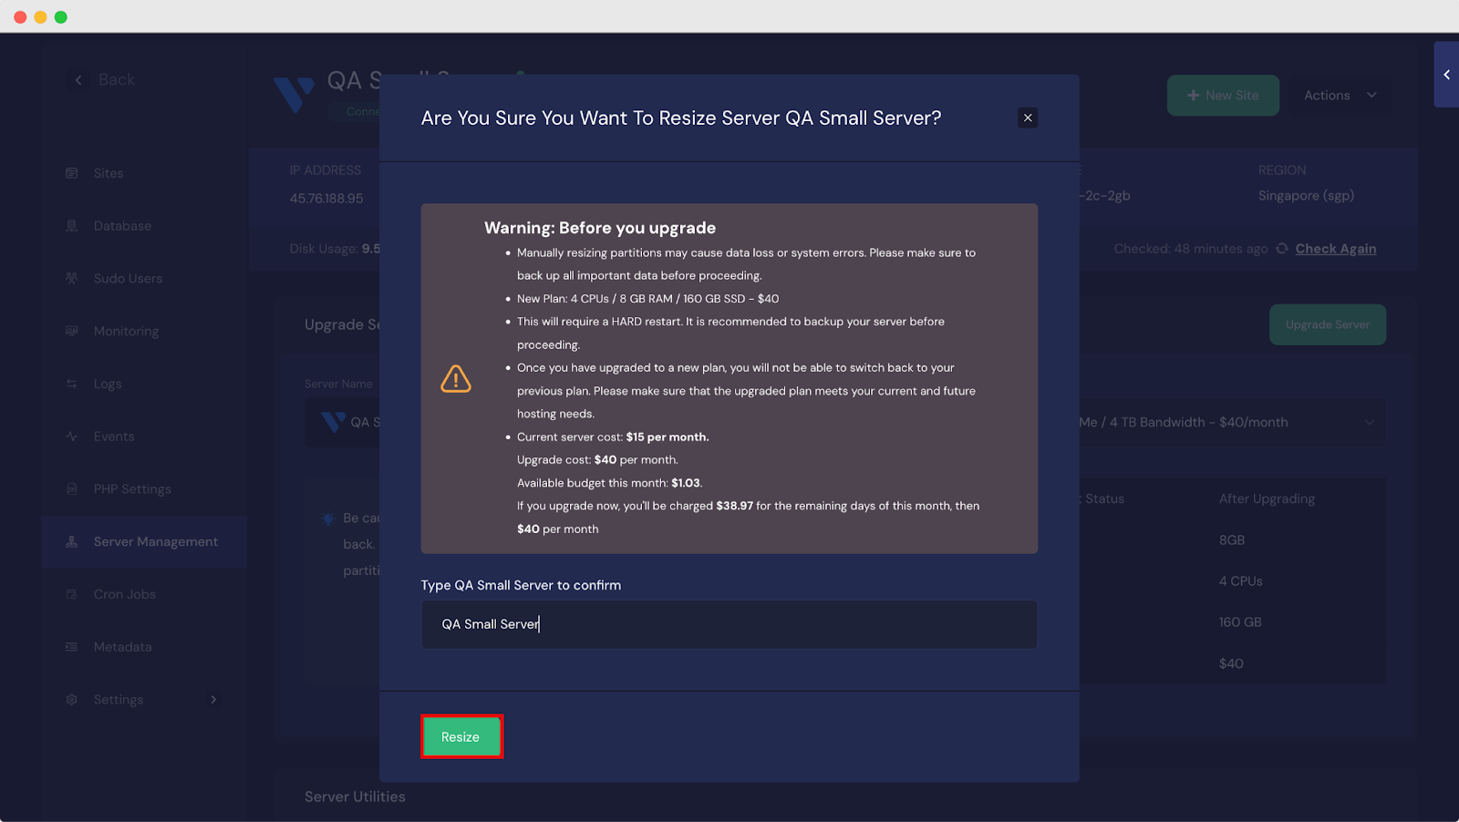Open the server plan dropdown chevron
The height and width of the screenshot is (822, 1459).
click(1369, 422)
